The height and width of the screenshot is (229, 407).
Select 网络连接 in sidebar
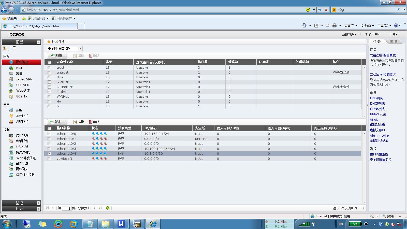click(21, 62)
